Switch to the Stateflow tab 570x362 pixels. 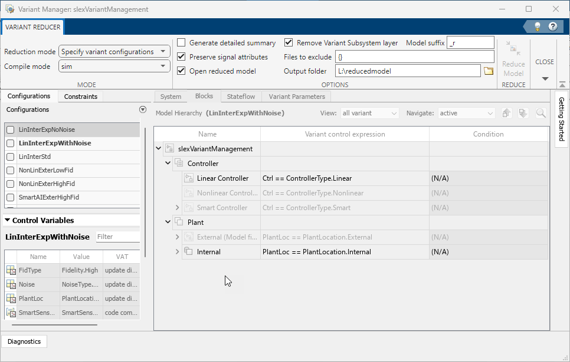pos(241,97)
